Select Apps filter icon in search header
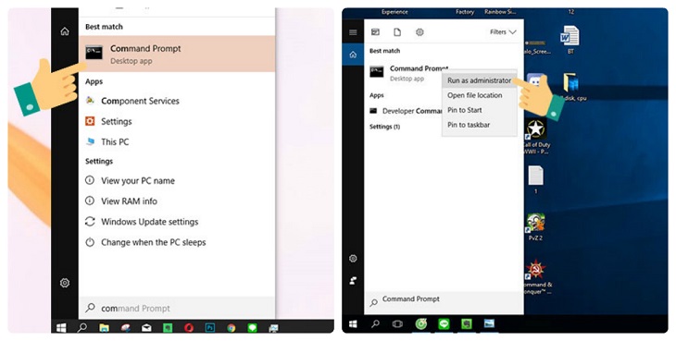The height and width of the screenshot is (341, 676). (x=376, y=31)
